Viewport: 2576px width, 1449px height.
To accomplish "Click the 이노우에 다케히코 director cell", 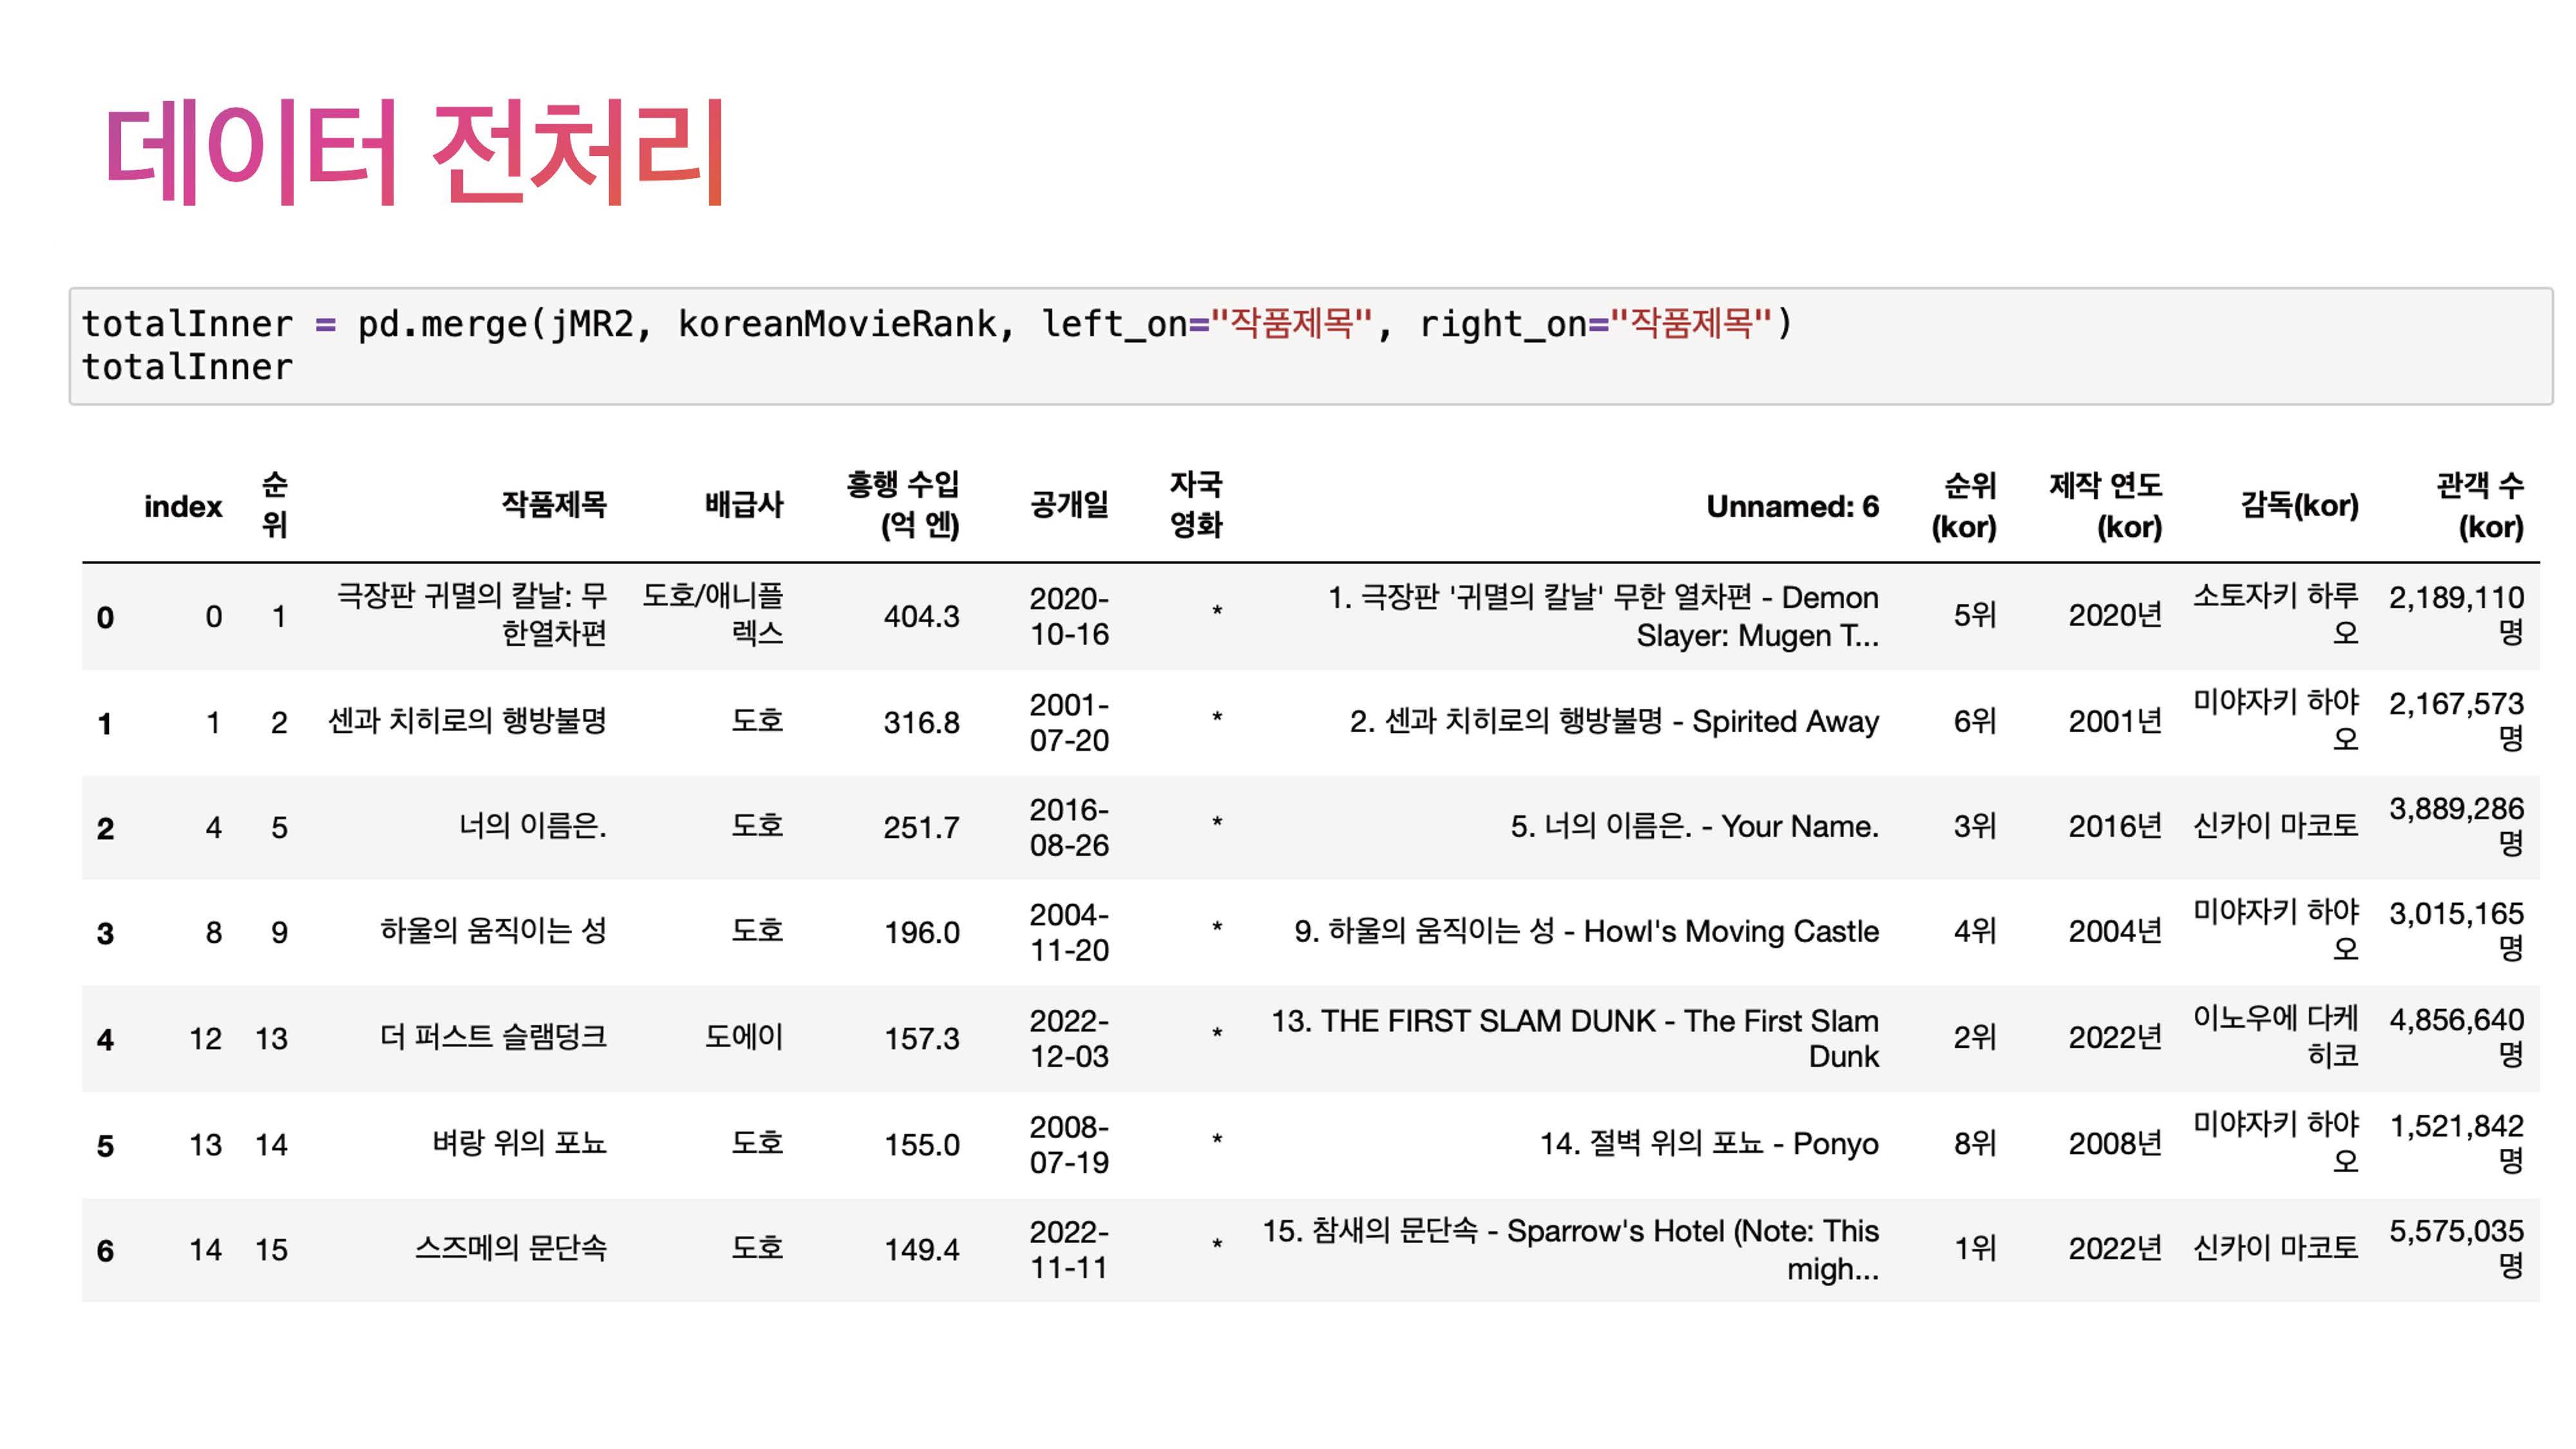I will click(x=2275, y=1037).
